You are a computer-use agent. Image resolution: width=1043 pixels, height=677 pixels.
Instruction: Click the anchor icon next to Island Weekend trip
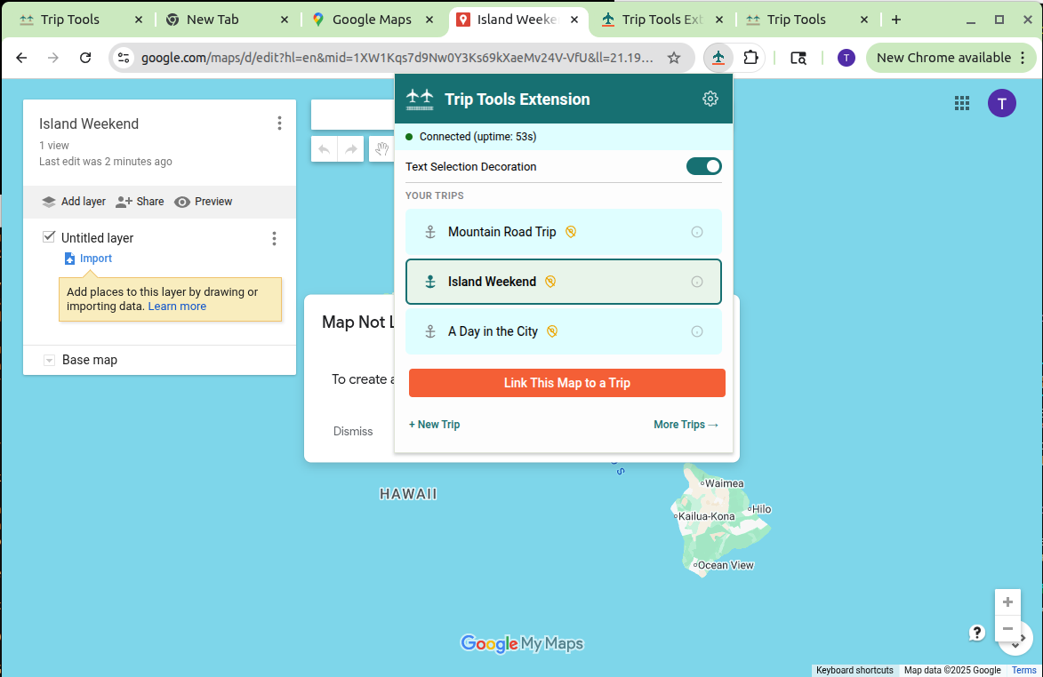(429, 281)
